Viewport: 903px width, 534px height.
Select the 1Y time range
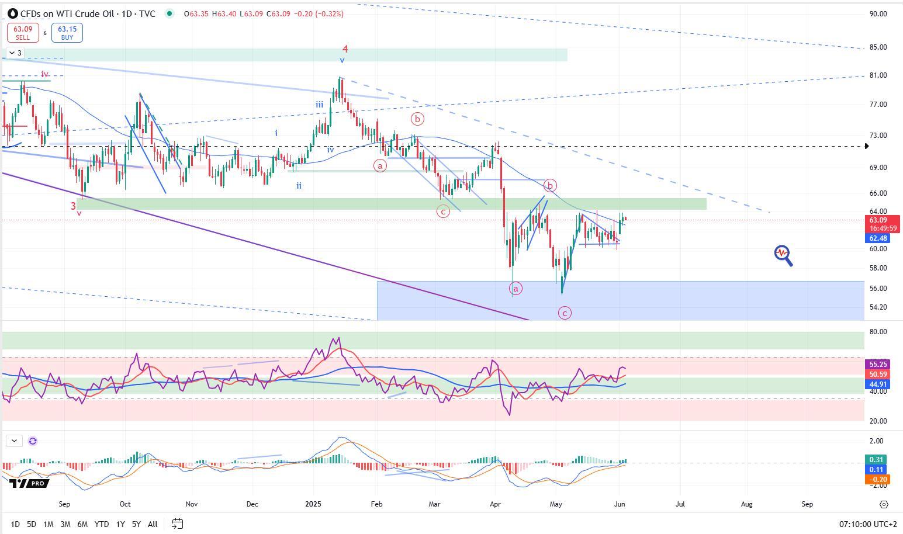tap(120, 524)
